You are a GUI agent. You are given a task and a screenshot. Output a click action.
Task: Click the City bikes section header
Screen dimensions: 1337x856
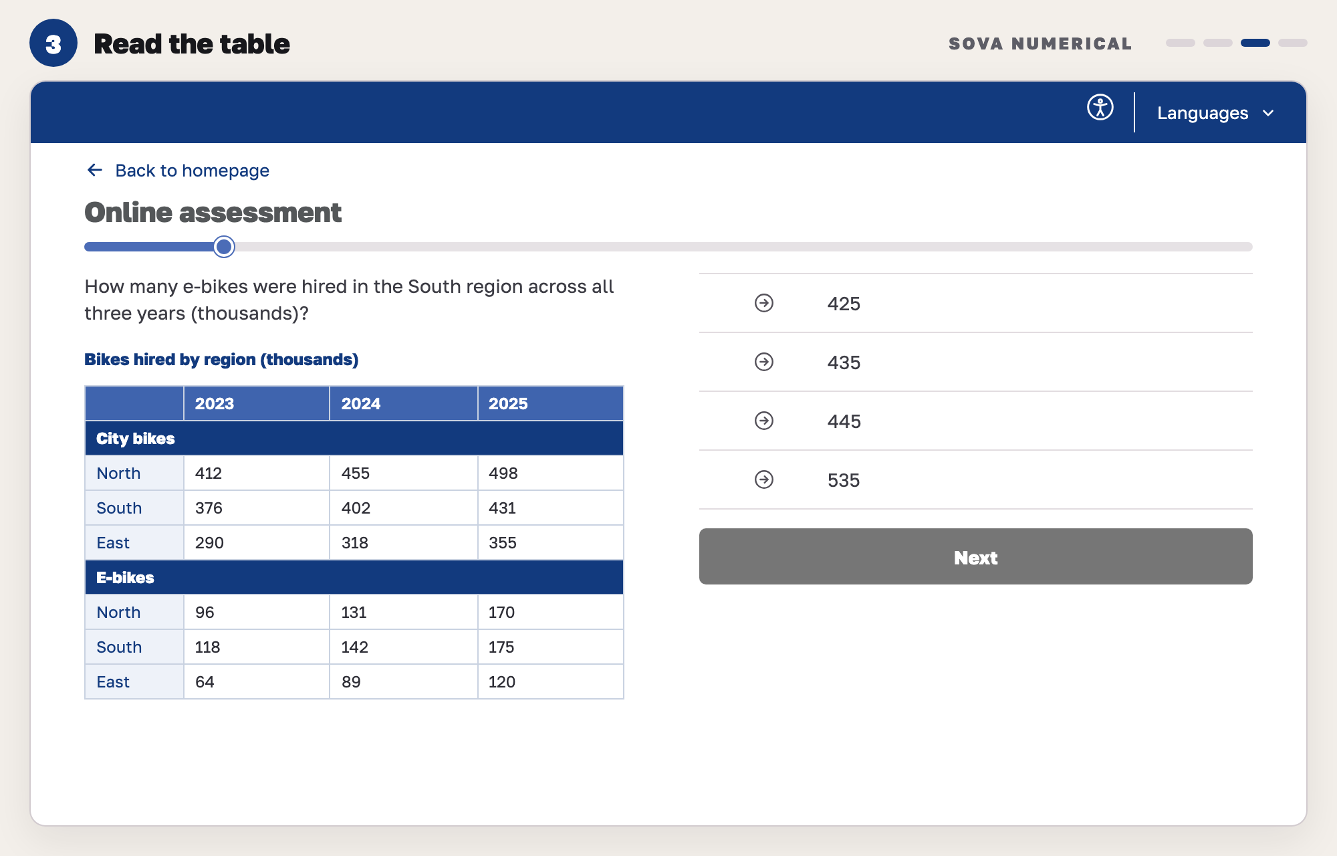[354, 438]
